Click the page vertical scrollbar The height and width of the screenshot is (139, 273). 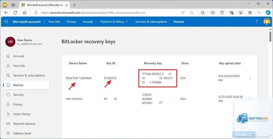270,36
